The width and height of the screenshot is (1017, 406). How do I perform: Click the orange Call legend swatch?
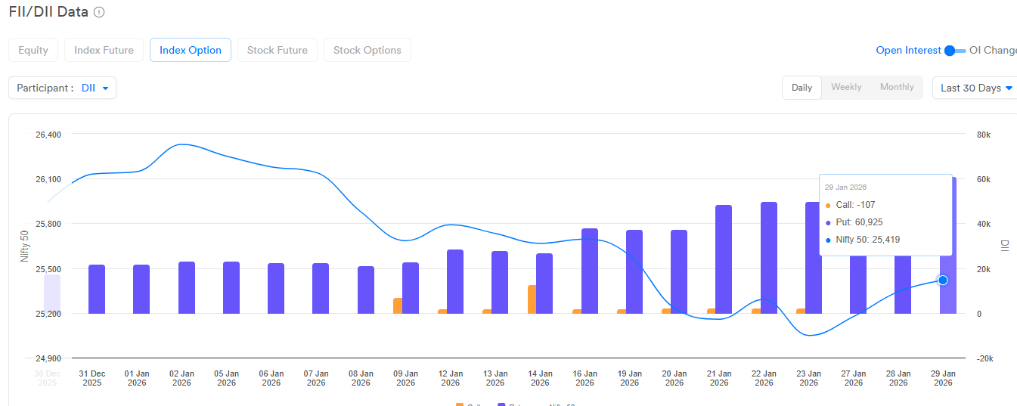tap(460, 404)
